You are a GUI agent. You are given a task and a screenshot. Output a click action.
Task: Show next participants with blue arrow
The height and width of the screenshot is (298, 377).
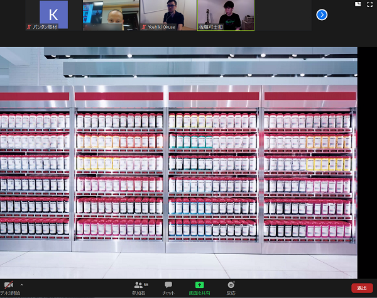click(322, 14)
